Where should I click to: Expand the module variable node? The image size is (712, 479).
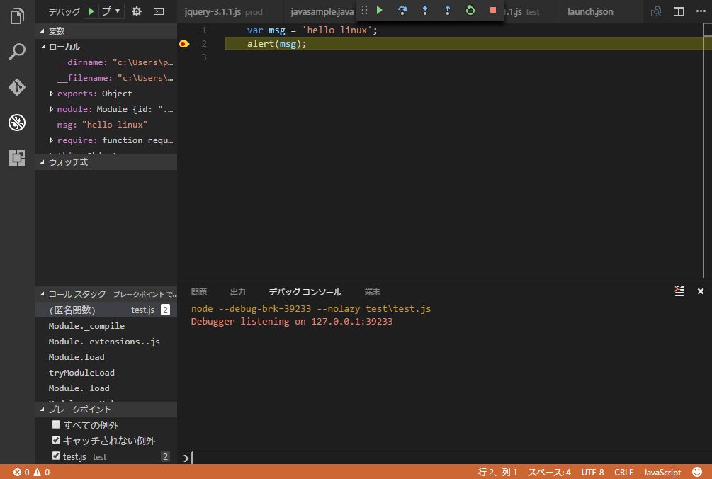(52, 109)
